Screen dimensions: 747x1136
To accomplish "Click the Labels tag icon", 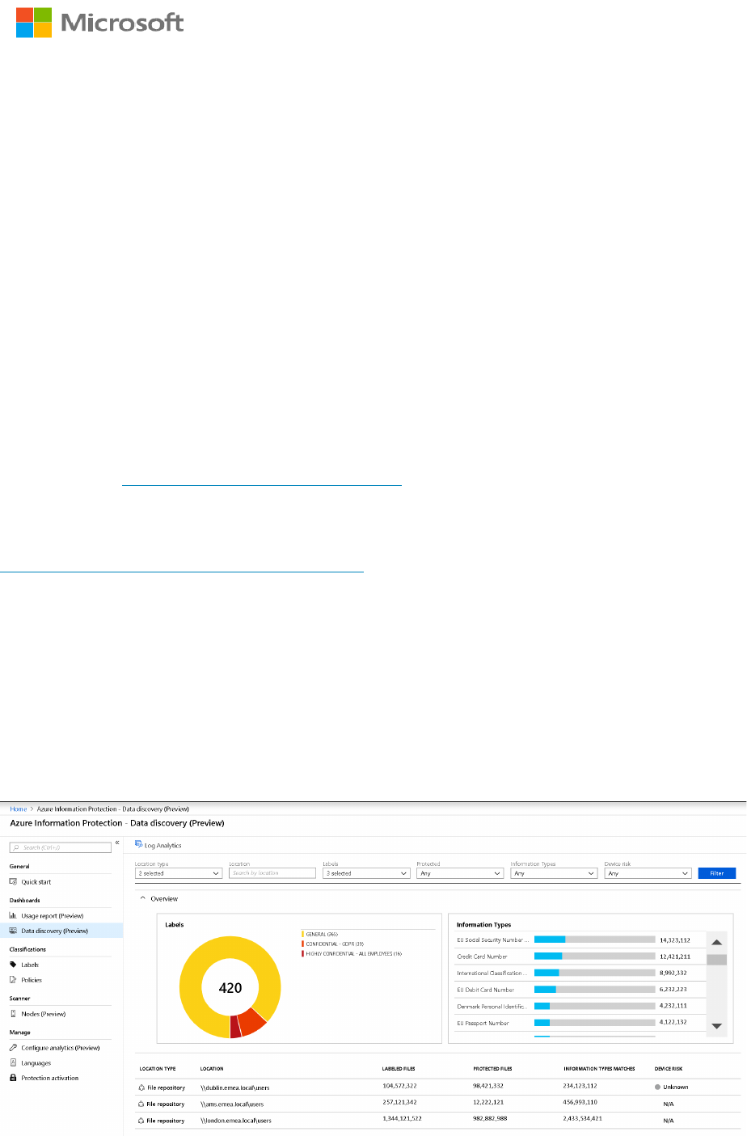I will (13, 965).
